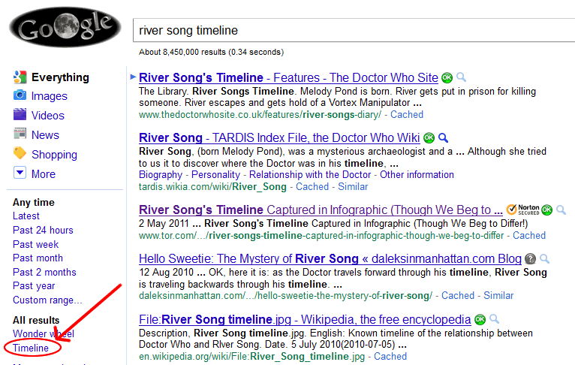Filter results to Past week
The image size is (575, 365).
(35, 244)
